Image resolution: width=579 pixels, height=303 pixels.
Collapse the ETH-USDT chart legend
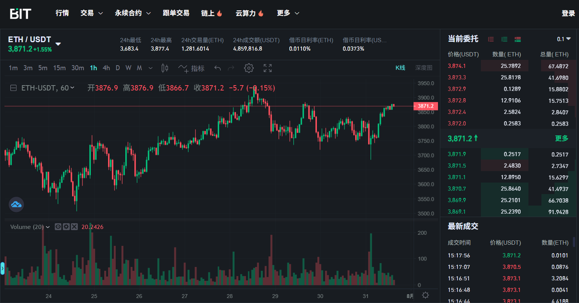(x=13, y=88)
